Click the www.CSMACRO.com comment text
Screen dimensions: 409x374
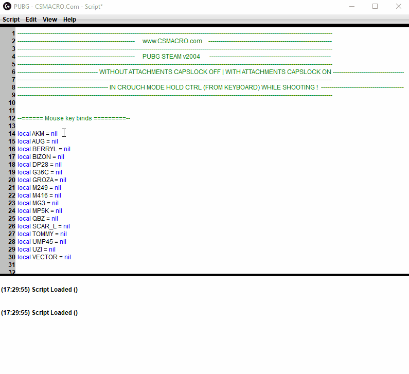pos(172,41)
